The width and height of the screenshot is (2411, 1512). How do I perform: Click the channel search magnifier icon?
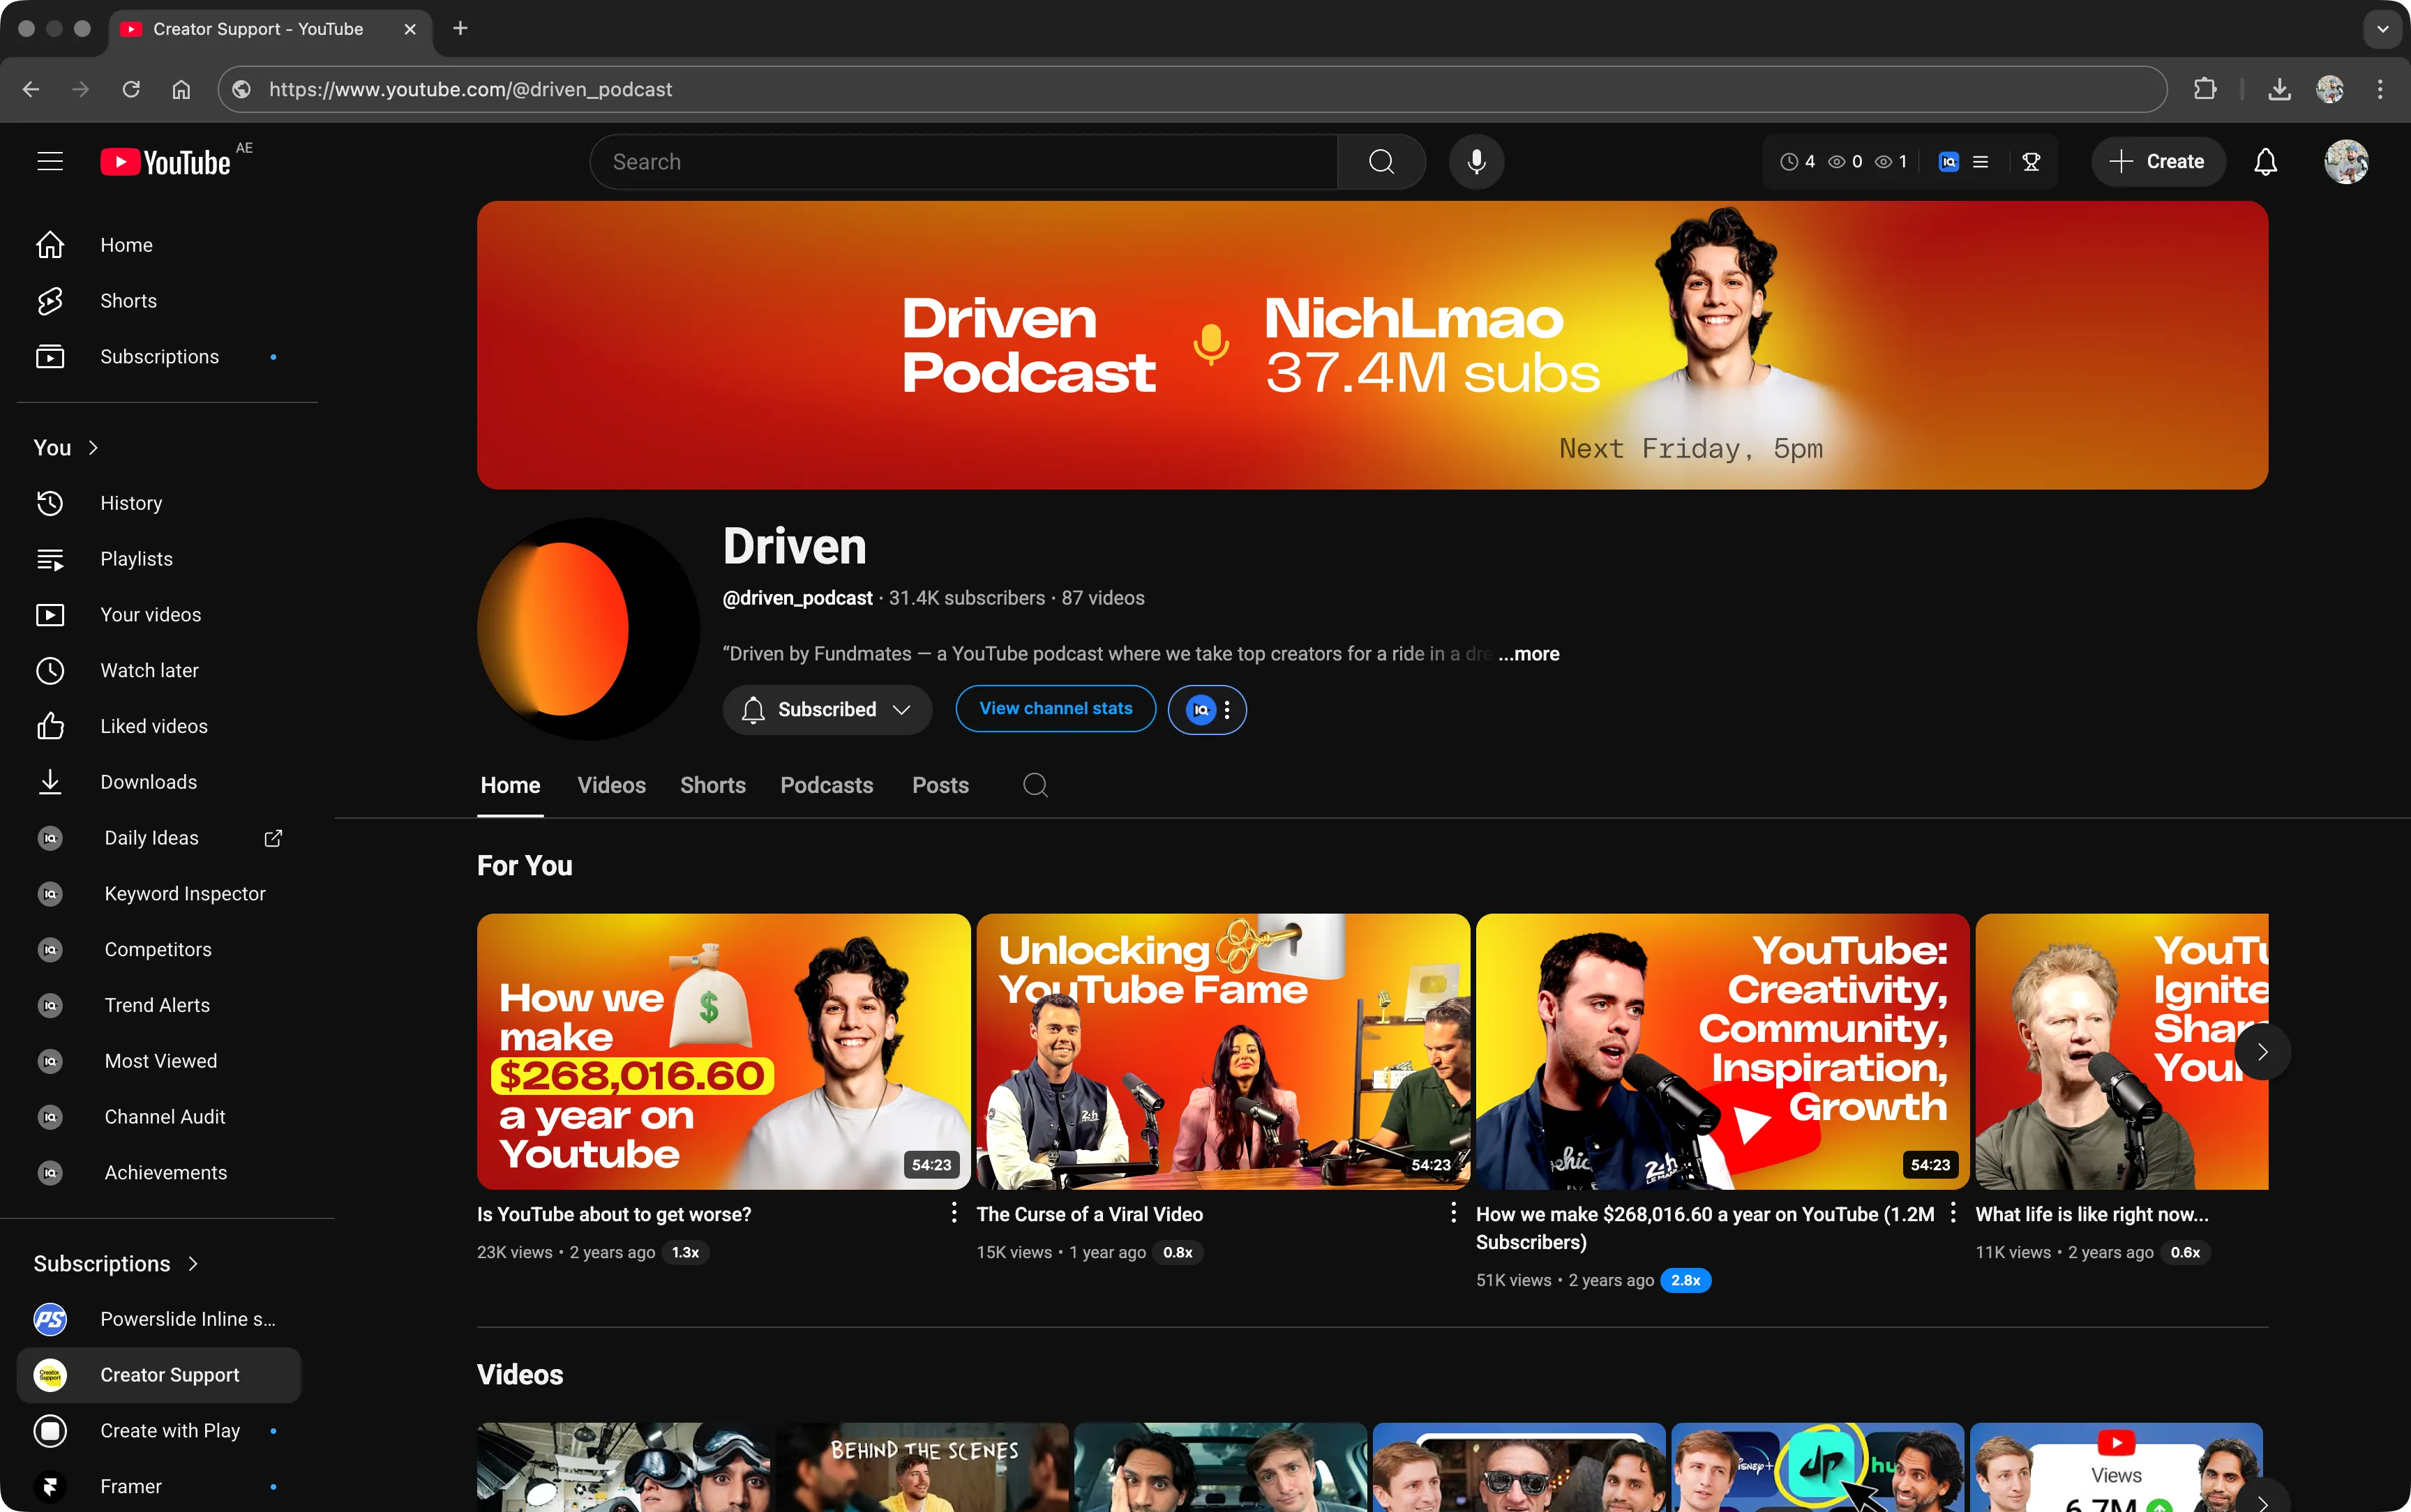point(1035,785)
